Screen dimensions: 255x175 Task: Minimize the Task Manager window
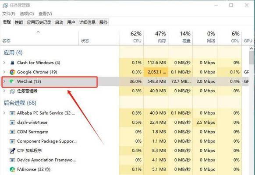pos(216,5)
